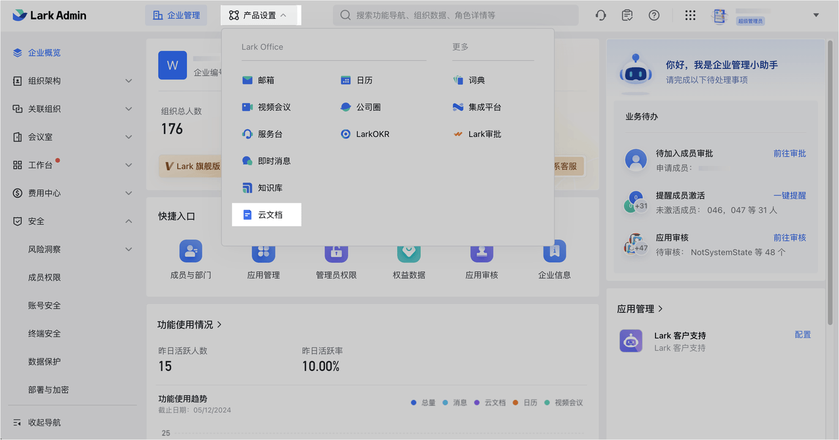The height and width of the screenshot is (440, 839).
Task: Open 终端安全 in sidebar
Action: coord(45,334)
